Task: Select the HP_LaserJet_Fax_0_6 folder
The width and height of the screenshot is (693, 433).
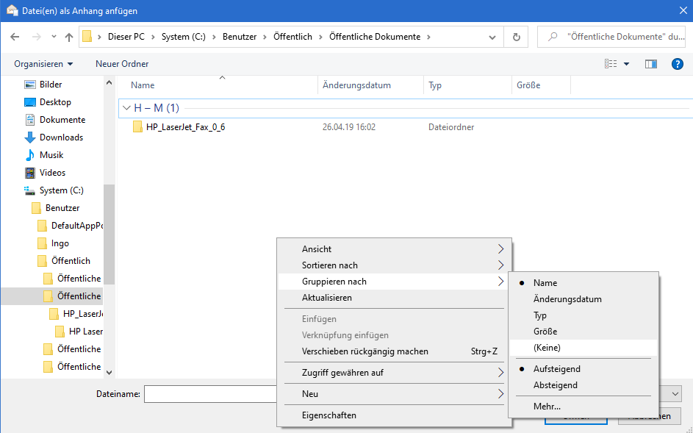Action: 185,127
